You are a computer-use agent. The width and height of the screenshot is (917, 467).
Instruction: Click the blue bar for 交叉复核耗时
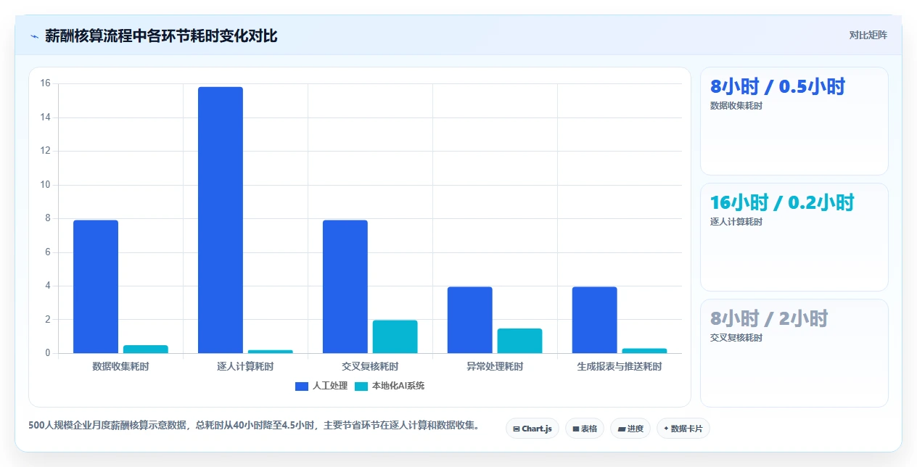click(345, 286)
